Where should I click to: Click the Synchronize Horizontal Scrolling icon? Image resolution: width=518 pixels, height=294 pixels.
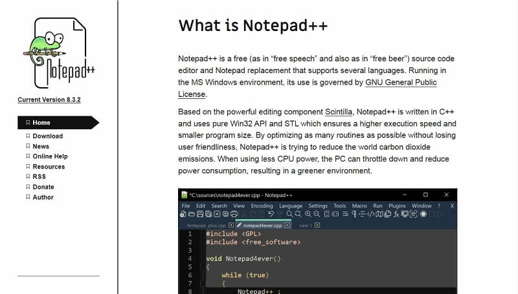click(x=335, y=215)
